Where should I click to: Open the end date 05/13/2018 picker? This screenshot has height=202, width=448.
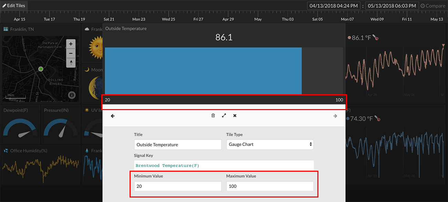click(392, 6)
